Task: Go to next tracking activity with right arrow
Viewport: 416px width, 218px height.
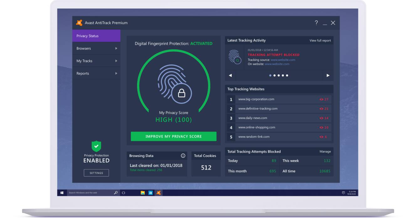Action: pyautogui.click(x=328, y=75)
